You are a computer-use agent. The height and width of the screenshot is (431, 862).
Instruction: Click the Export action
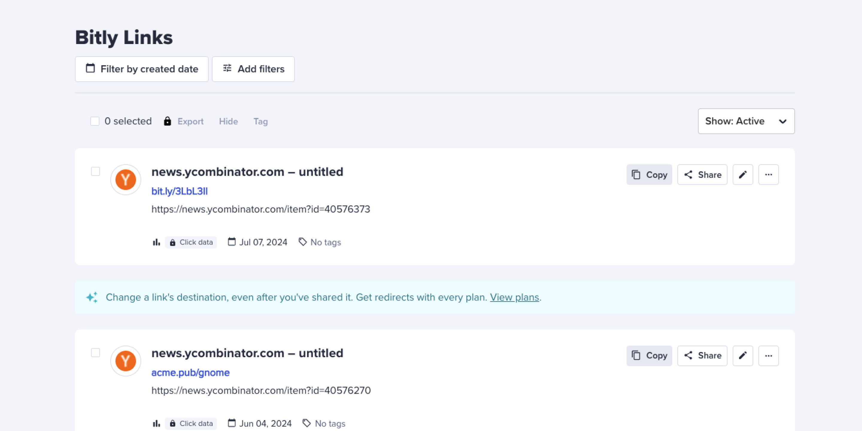[x=190, y=122]
